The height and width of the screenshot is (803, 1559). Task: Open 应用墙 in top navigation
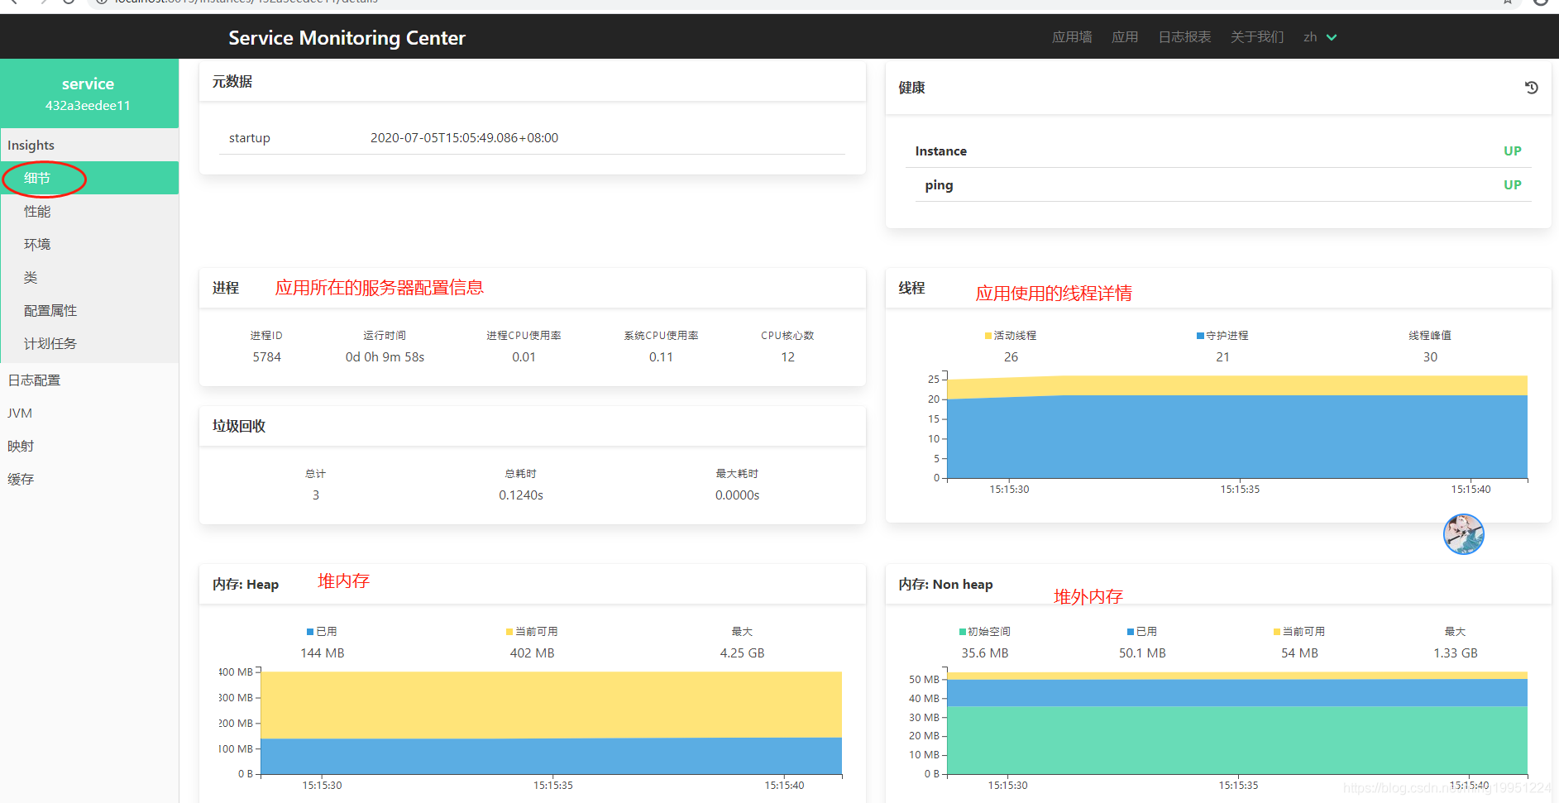[x=1071, y=37]
